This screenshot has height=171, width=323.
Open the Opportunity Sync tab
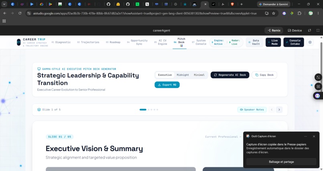click(137, 42)
